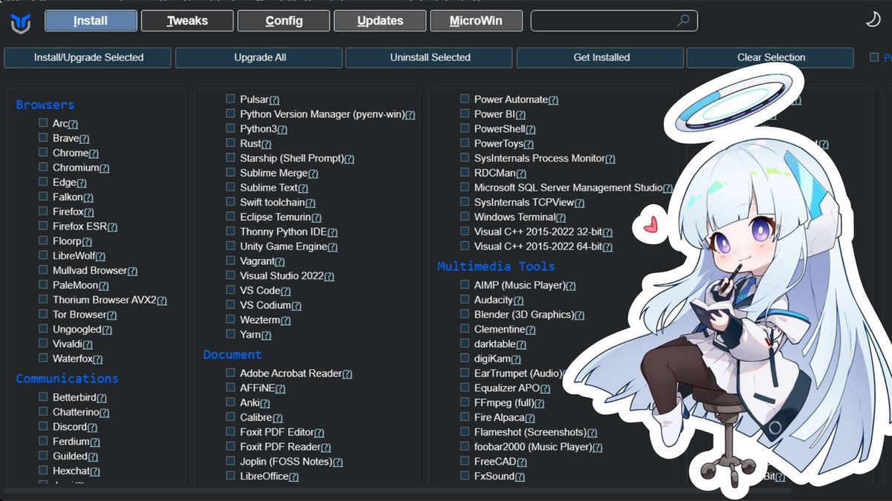Check the FFmpeg (full) checkbox

465,402
